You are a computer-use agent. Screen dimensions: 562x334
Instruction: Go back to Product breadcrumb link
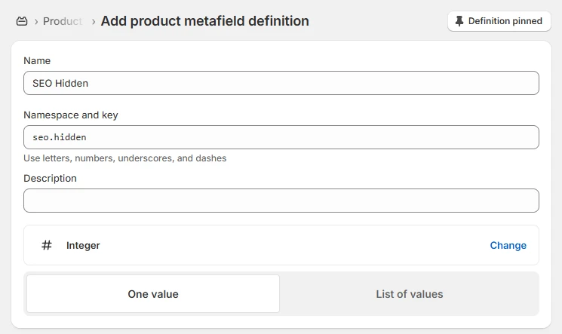coord(62,21)
